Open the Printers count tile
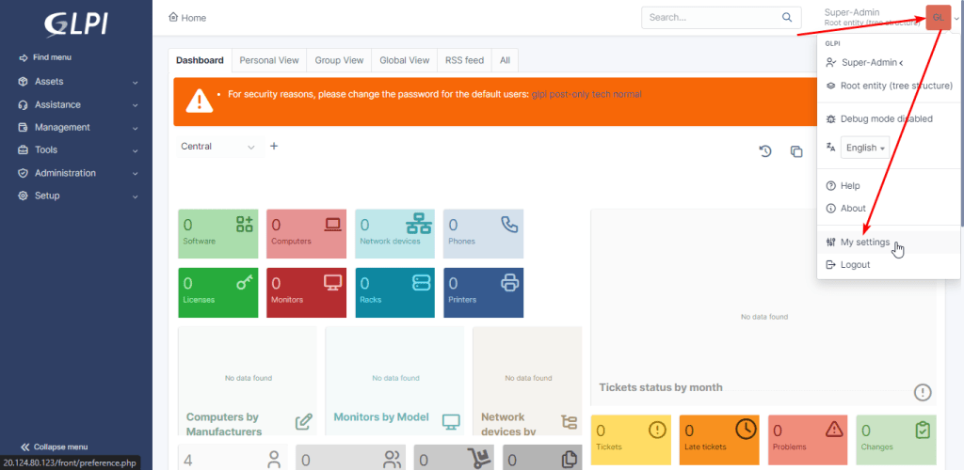 pos(483,292)
